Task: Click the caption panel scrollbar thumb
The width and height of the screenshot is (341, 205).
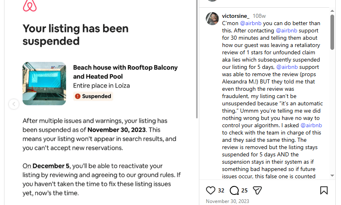Action: click(332, 32)
